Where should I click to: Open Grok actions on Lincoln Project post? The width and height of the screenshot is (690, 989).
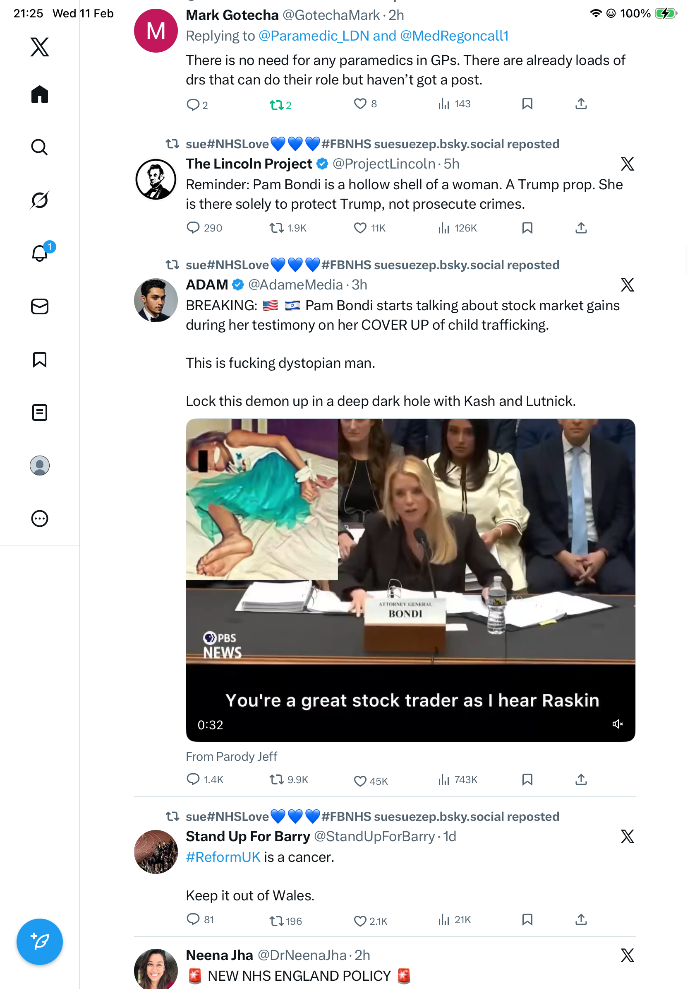click(627, 164)
